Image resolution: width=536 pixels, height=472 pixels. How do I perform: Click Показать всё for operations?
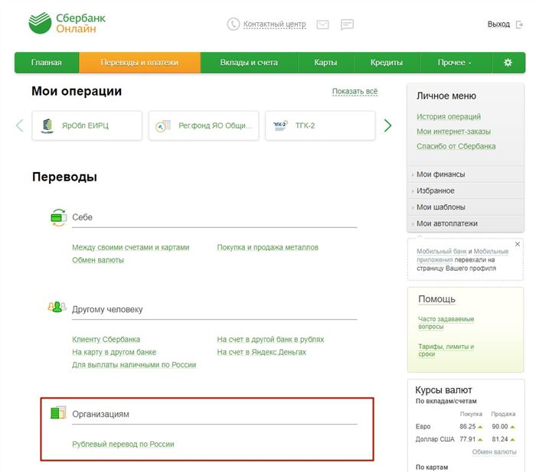355,92
